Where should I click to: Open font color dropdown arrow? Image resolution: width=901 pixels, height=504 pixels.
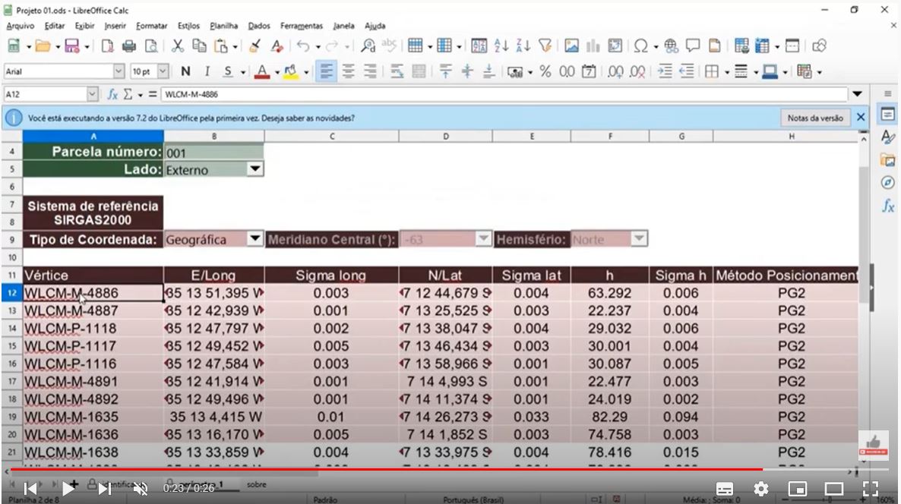click(277, 72)
